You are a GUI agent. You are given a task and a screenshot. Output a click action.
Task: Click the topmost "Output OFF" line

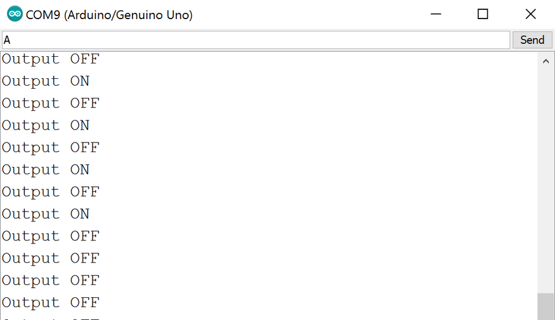point(51,59)
